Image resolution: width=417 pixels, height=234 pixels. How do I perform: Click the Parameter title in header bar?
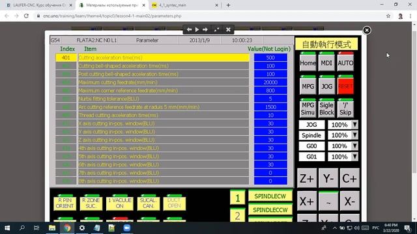[147, 40]
